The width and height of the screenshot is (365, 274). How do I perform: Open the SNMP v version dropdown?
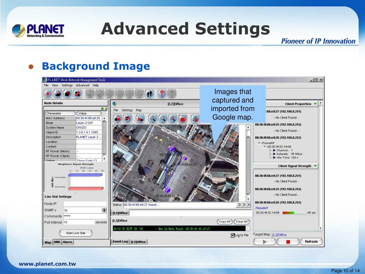pyautogui.click(x=104, y=210)
